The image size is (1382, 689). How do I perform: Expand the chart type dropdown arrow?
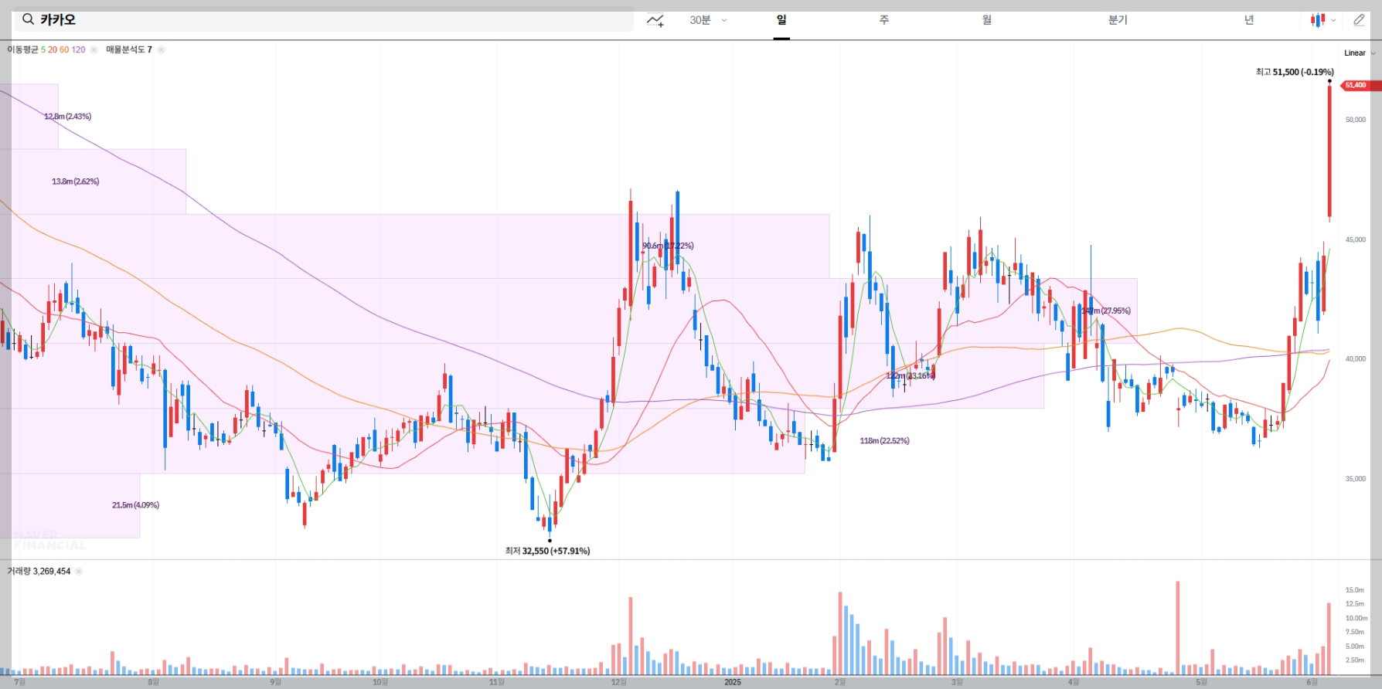(1333, 21)
